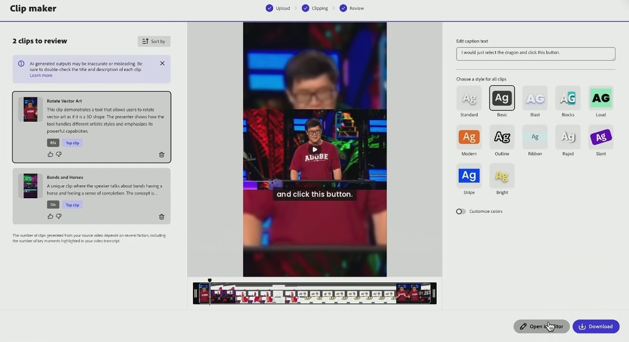Click the Download button
The height and width of the screenshot is (342, 629).
596,326
